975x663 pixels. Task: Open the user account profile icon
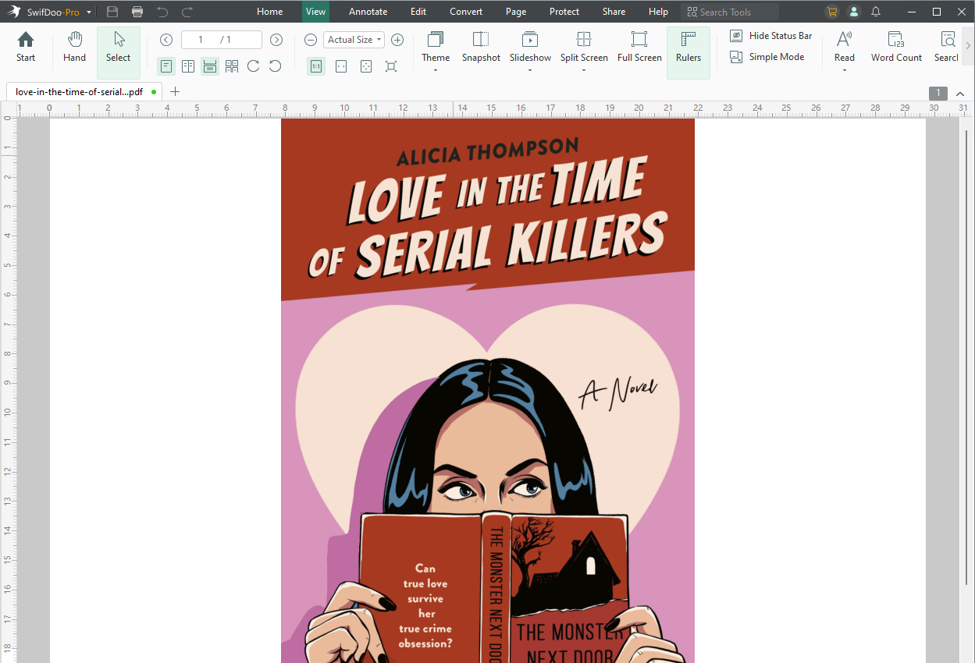pyautogui.click(x=854, y=12)
